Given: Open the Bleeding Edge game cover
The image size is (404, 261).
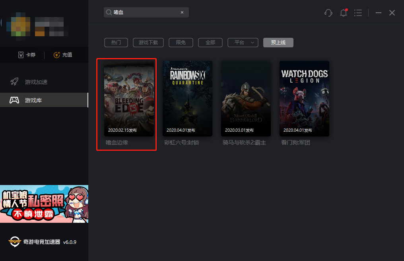Looking at the screenshot, I should [x=129, y=99].
